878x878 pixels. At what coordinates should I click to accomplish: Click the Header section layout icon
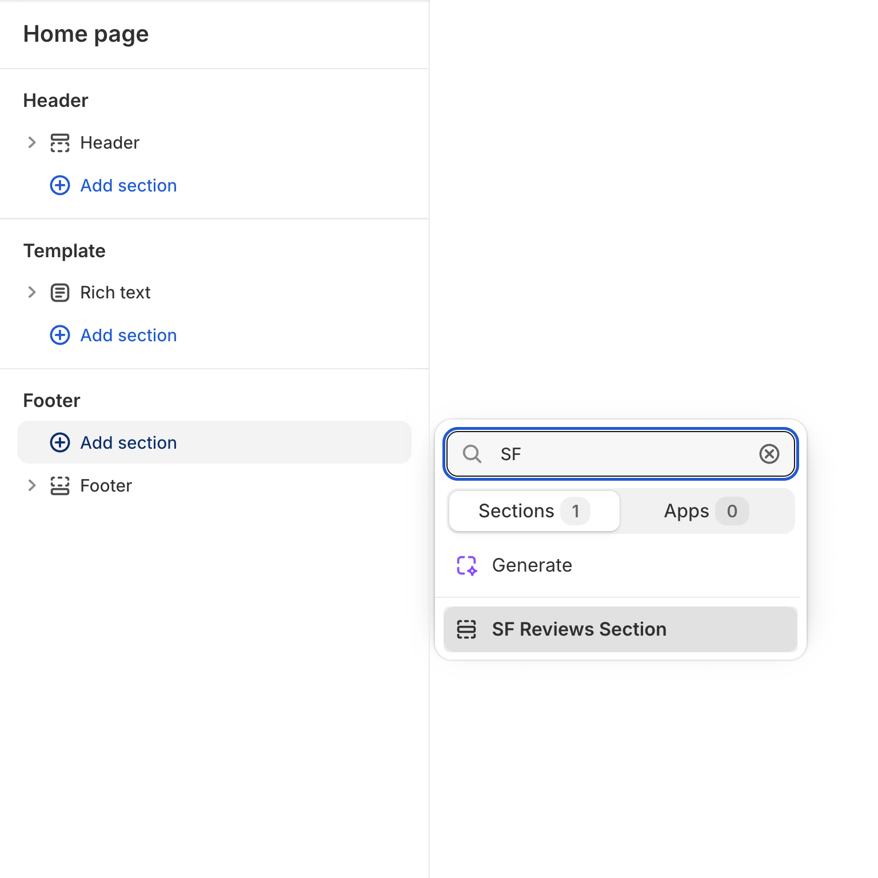[60, 143]
